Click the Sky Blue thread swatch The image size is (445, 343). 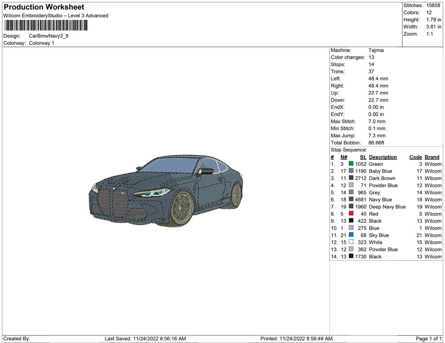(x=351, y=235)
